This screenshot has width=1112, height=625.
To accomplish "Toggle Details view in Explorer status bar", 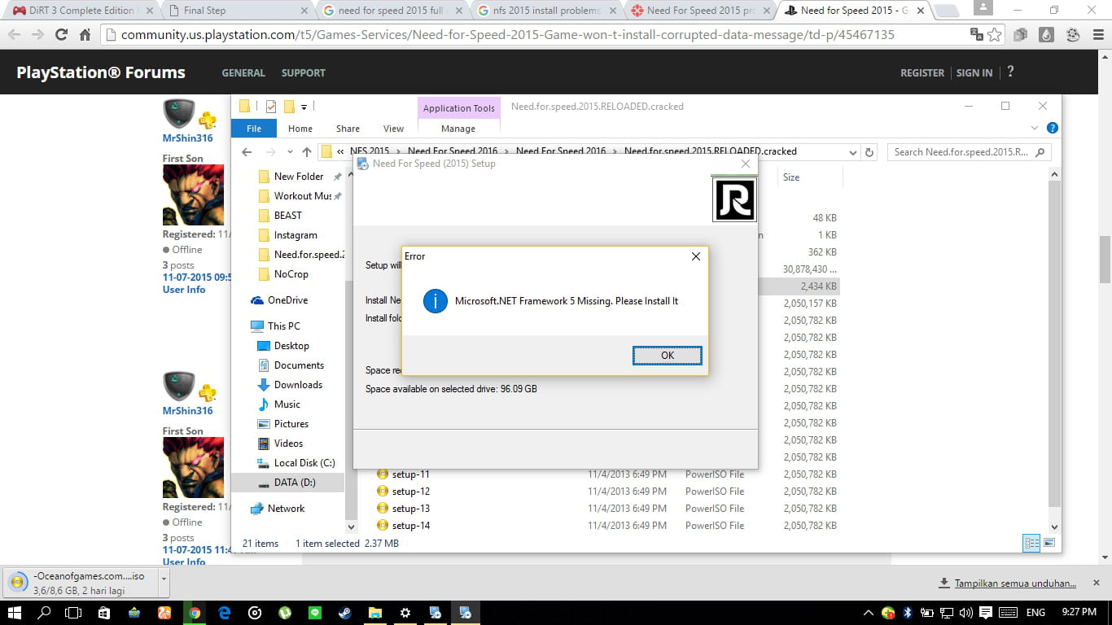I will (1031, 543).
